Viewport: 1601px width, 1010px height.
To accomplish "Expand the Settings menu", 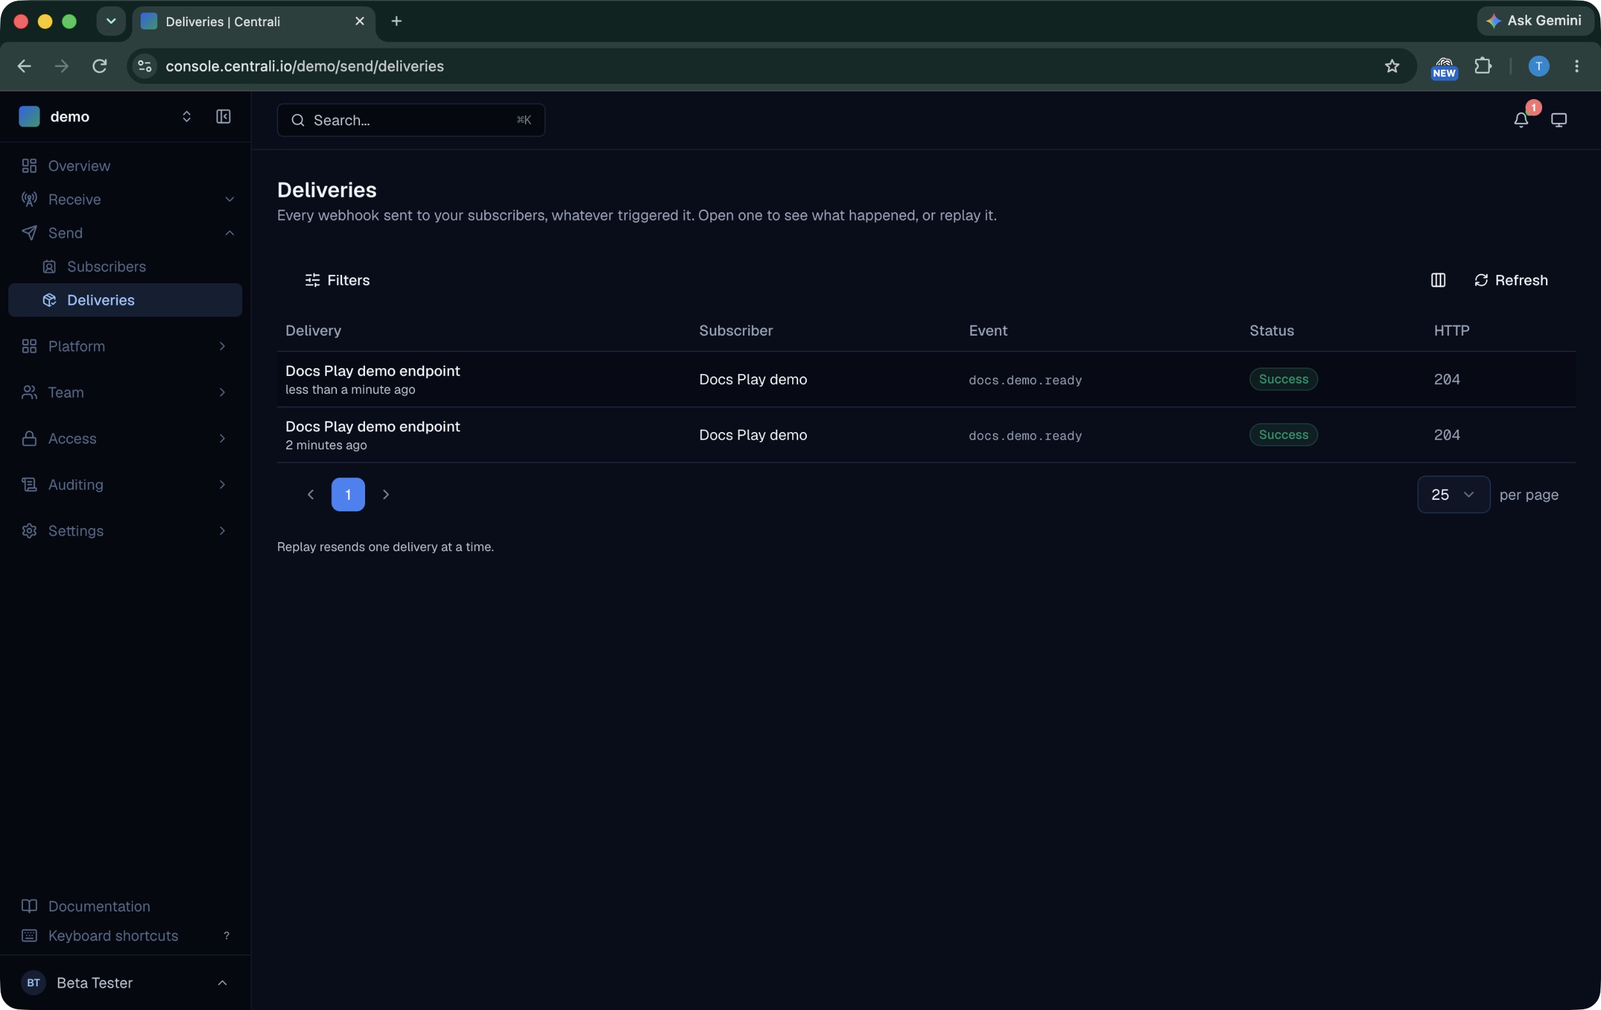I will click(x=125, y=531).
